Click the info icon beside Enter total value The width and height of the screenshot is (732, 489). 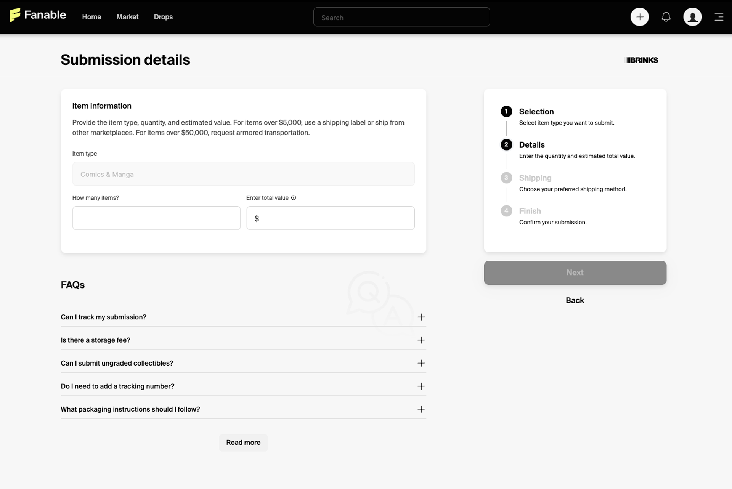click(x=294, y=198)
